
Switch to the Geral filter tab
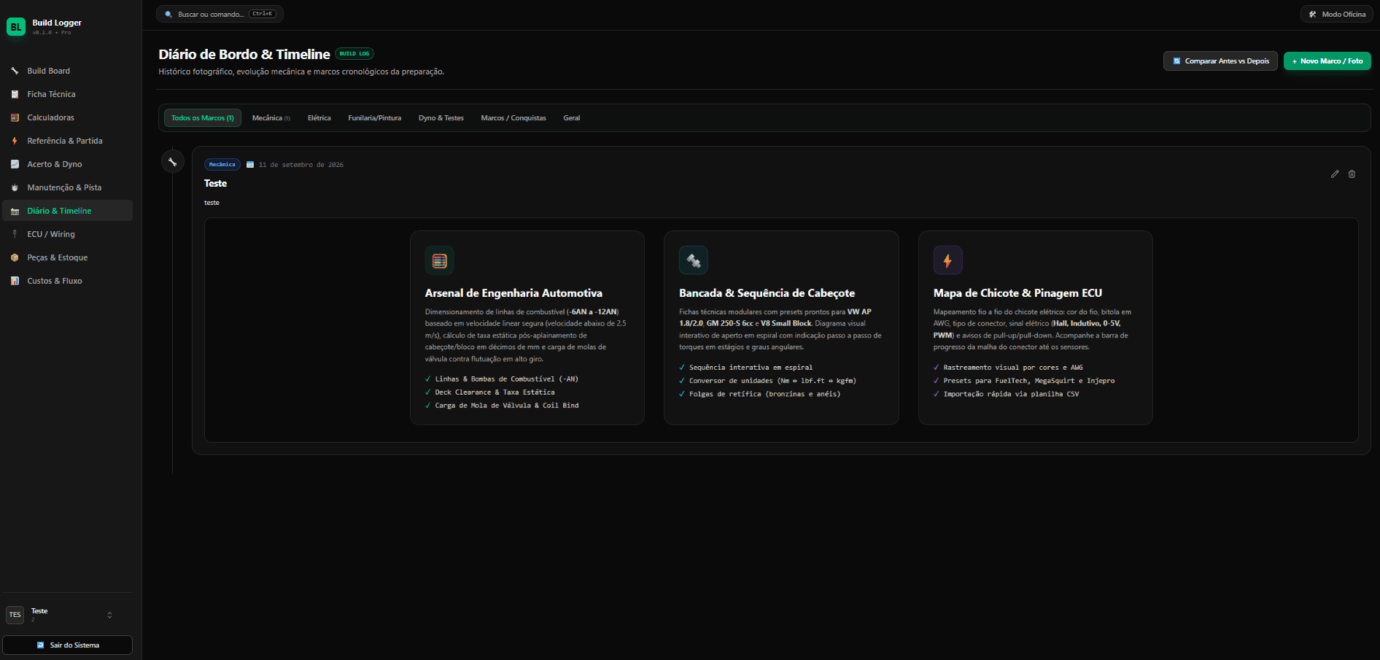point(572,118)
